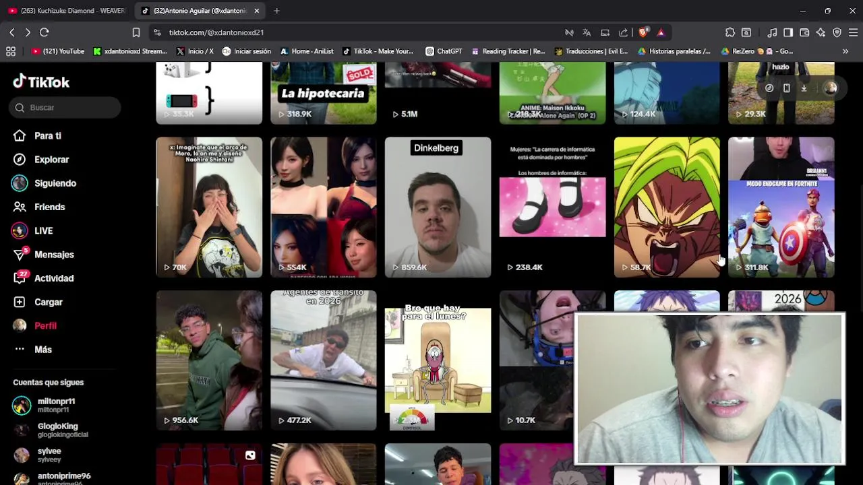
Task: Open the video with 5.1M views
Action: tap(438, 93)
